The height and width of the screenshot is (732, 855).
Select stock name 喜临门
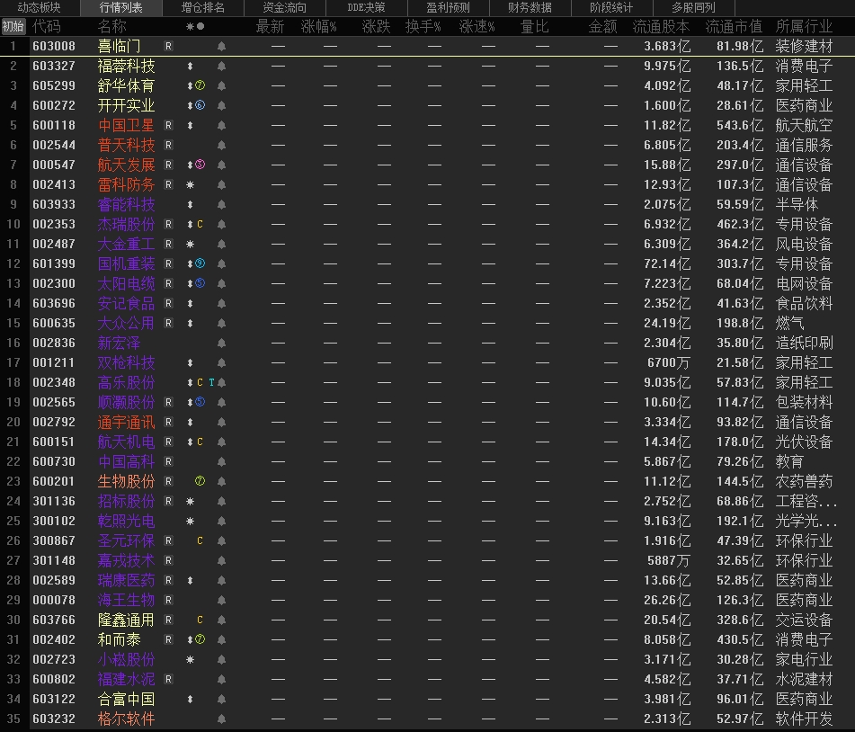(119, 47)
